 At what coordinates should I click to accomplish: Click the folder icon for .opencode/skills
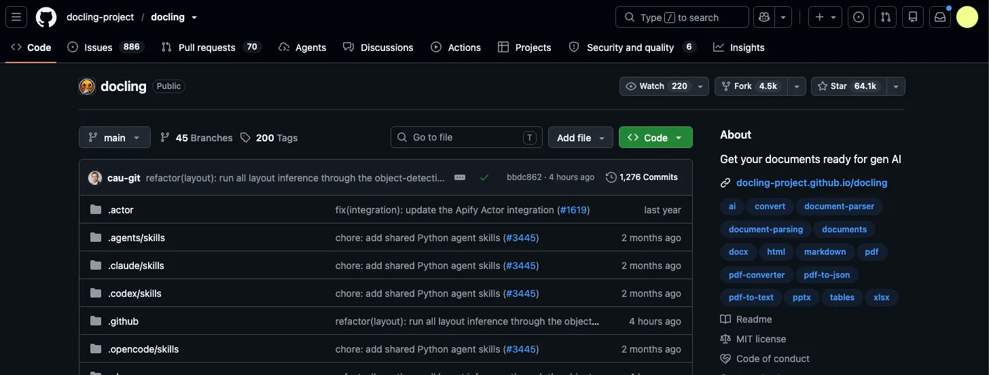point(96,349)
